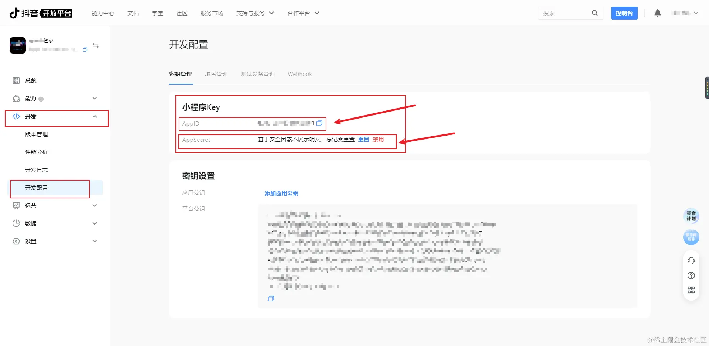
Task: Click the QR code icon on right side
Action: (691, 290)
